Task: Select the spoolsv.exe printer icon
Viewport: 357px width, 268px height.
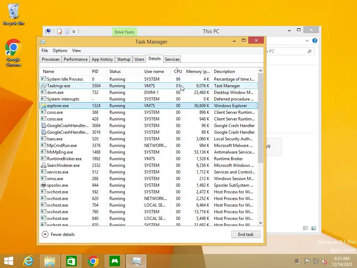Action: (43, 185)
